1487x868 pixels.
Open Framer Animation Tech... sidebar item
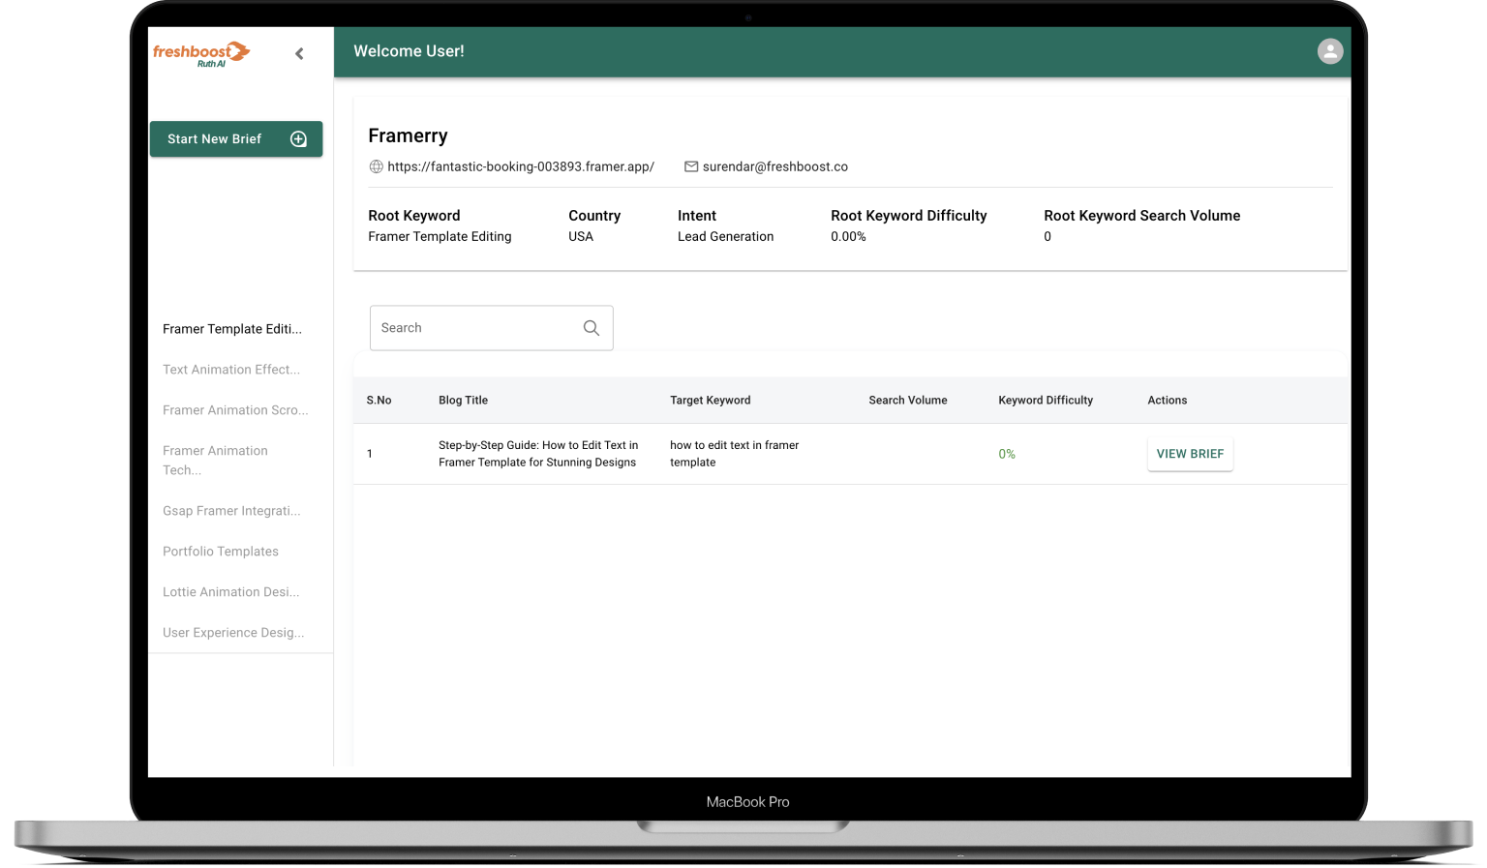tap(215, 461)
